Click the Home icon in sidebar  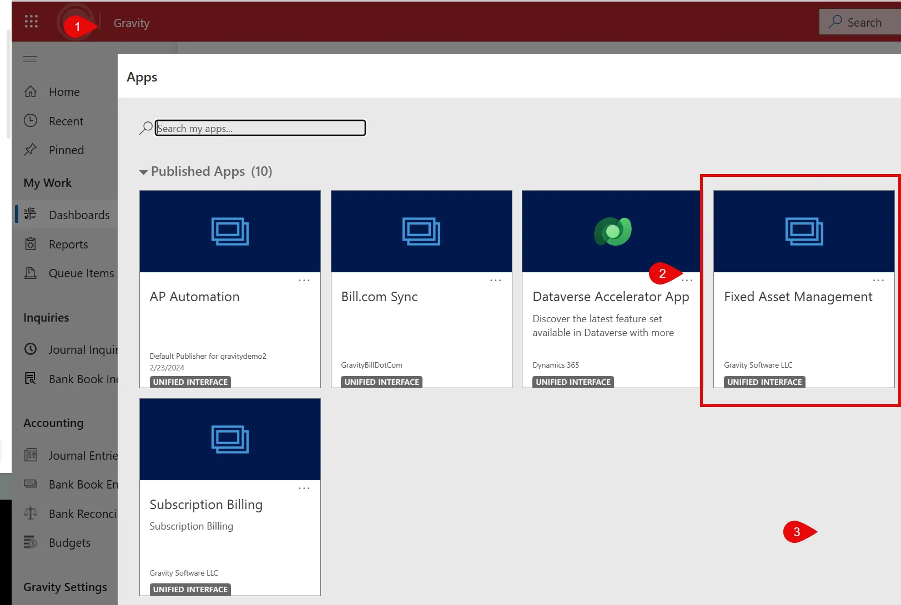pyautogui.click(x=31, y=91)
